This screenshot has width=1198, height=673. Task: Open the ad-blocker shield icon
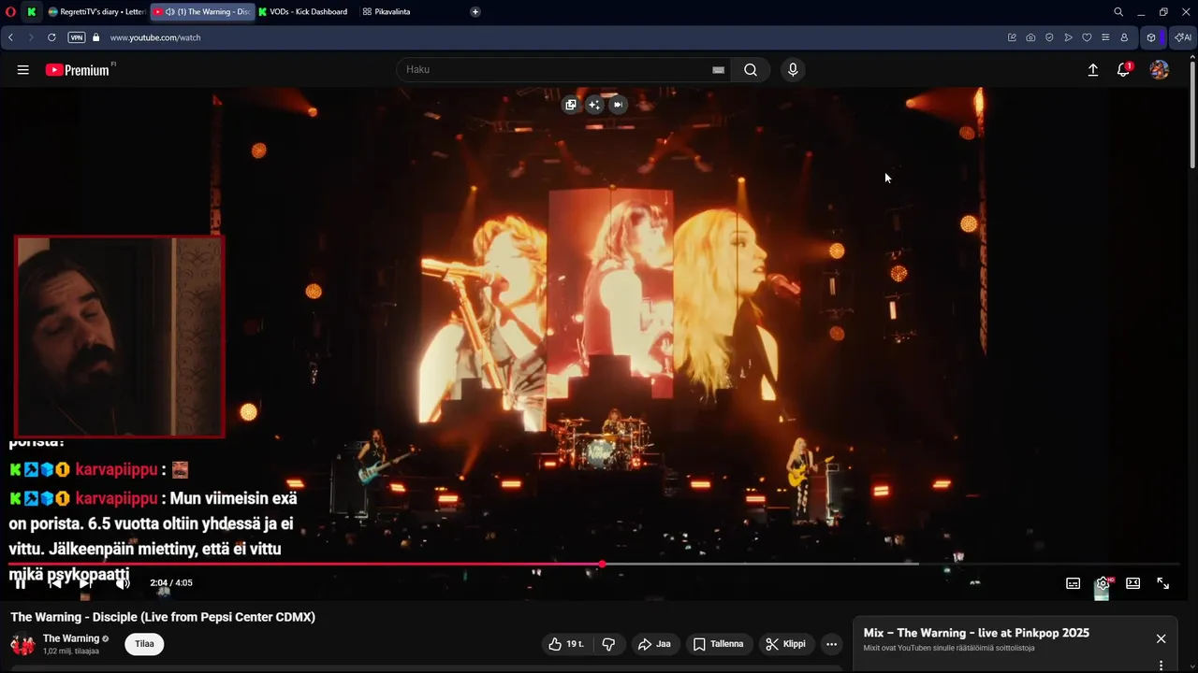click(x=1049, y=37)
